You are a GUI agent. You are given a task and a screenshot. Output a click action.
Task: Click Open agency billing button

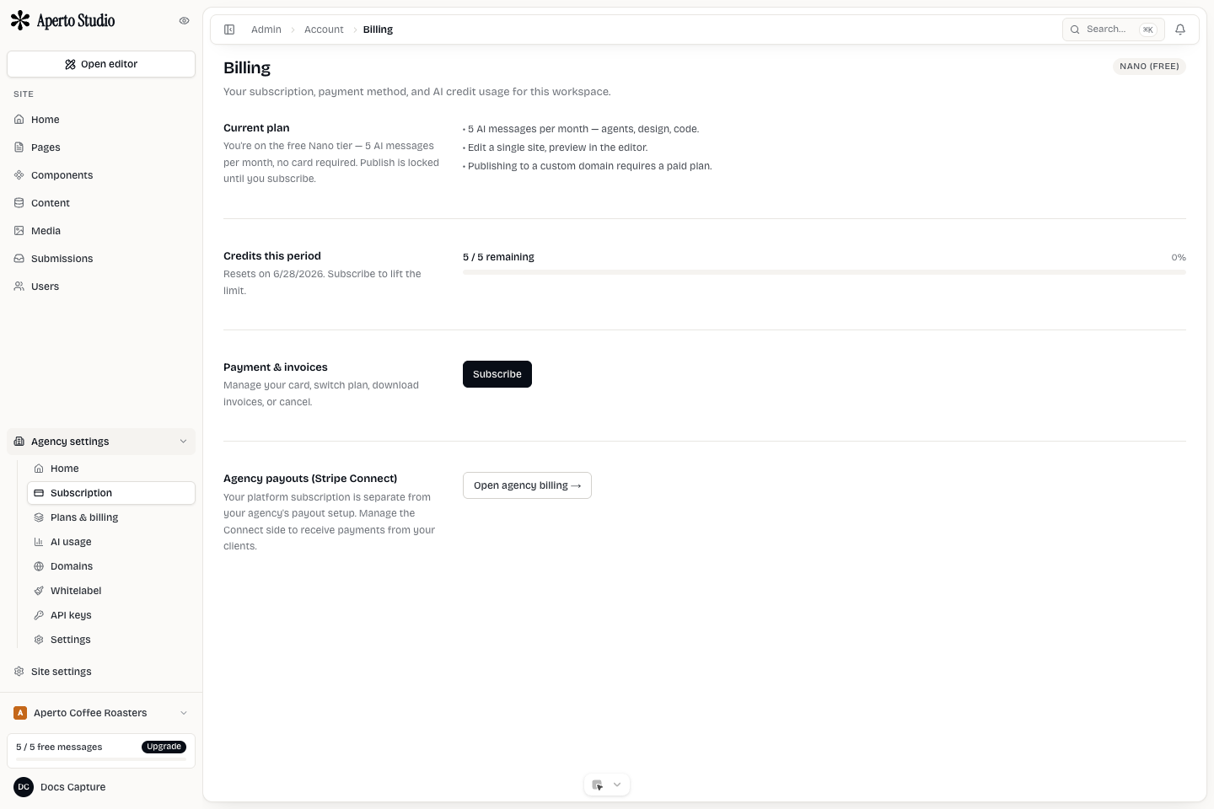pos(527,485)
